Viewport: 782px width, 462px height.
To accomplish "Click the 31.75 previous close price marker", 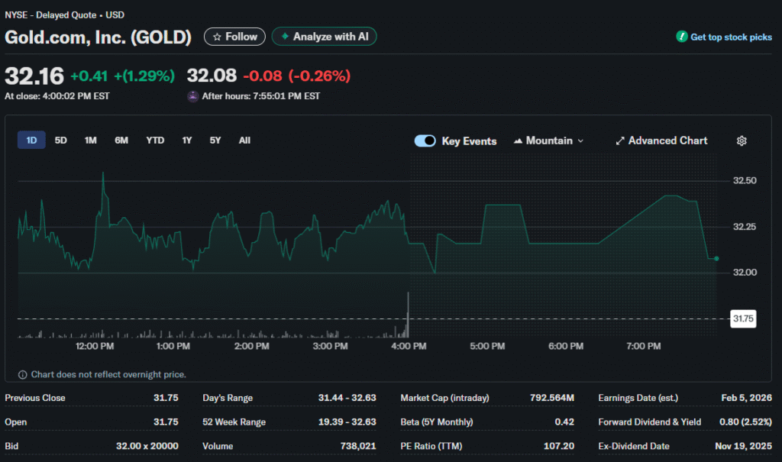I will (742, 319).
